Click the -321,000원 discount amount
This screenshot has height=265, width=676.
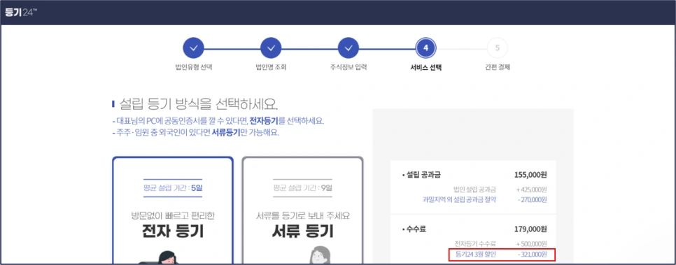tap(532, 255)
